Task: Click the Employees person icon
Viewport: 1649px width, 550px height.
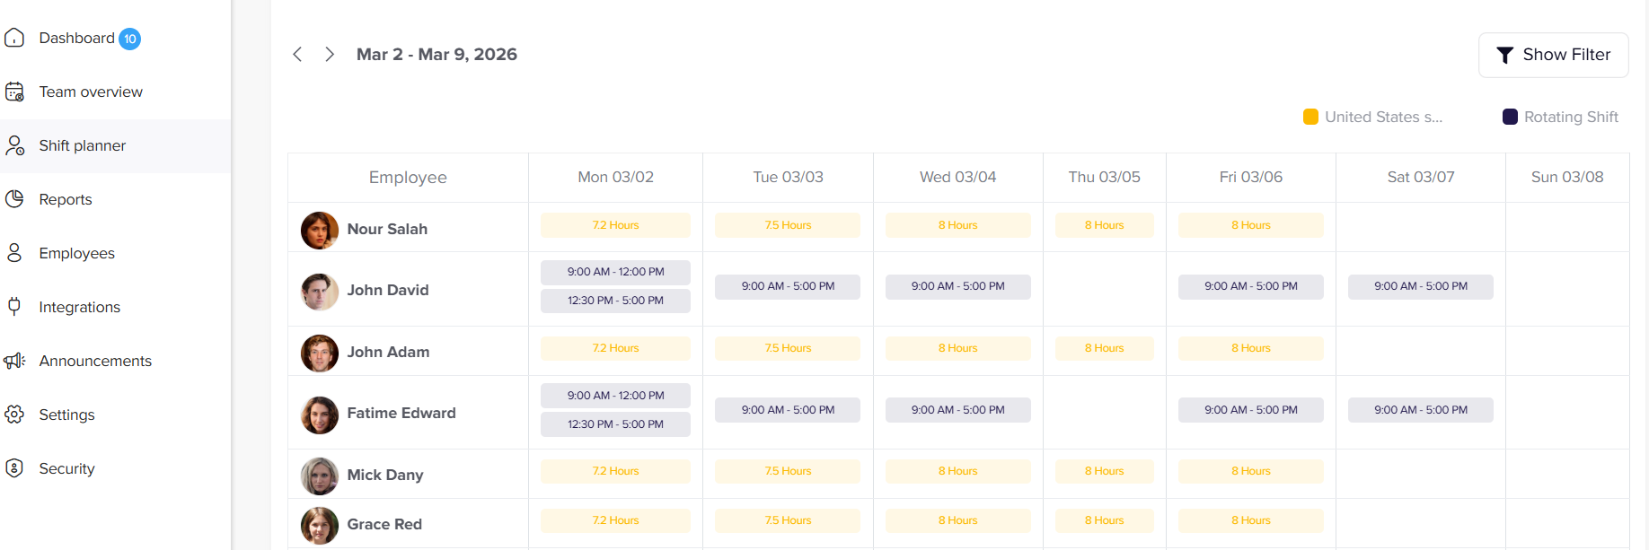Action: pyautogui.click(x=14, y=253)
